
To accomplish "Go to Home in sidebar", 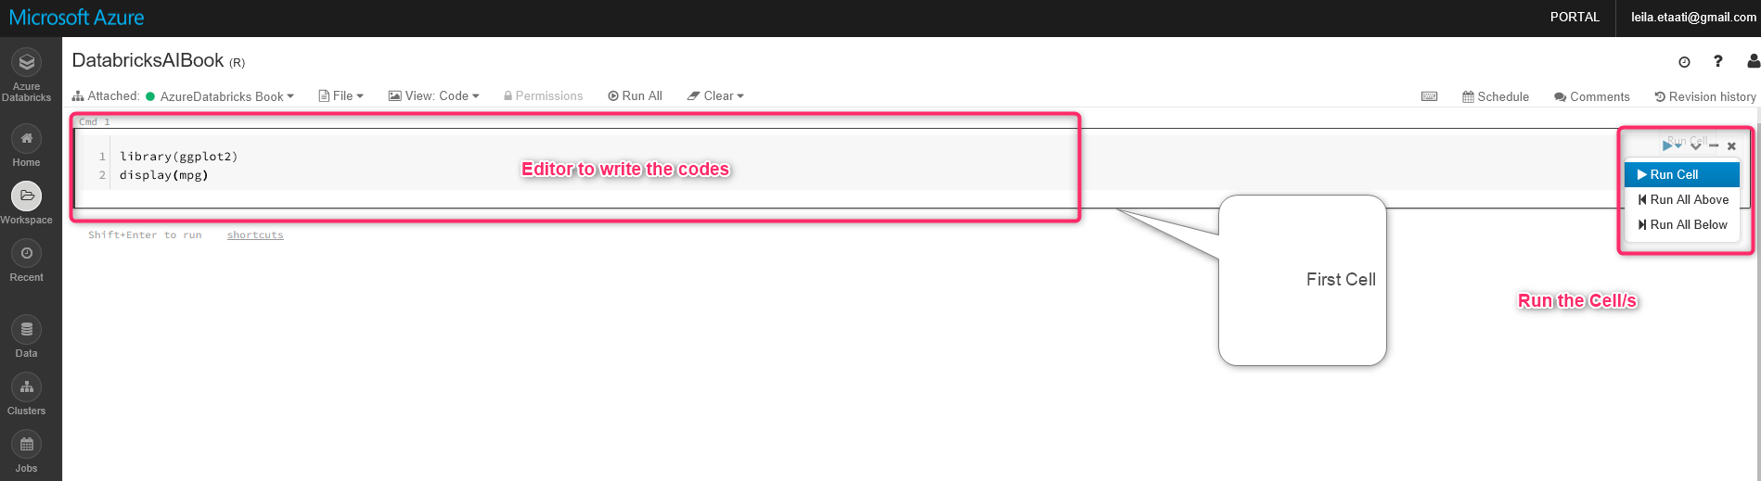I will [26, 139].
